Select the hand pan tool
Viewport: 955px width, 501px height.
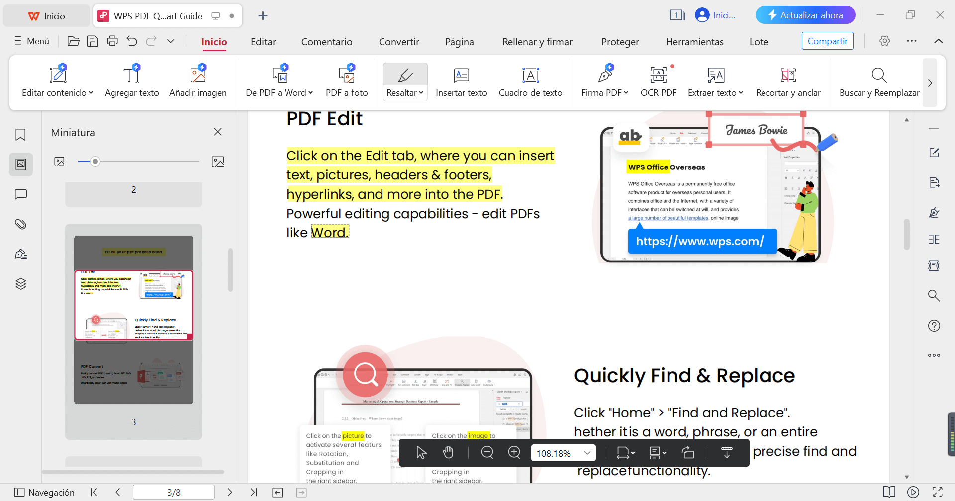[448, 452]
